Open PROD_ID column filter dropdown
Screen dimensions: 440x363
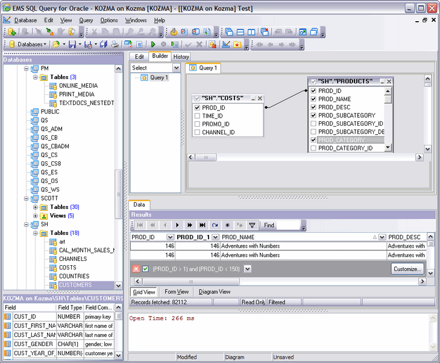pyautogui.click(x=170, y=237)
